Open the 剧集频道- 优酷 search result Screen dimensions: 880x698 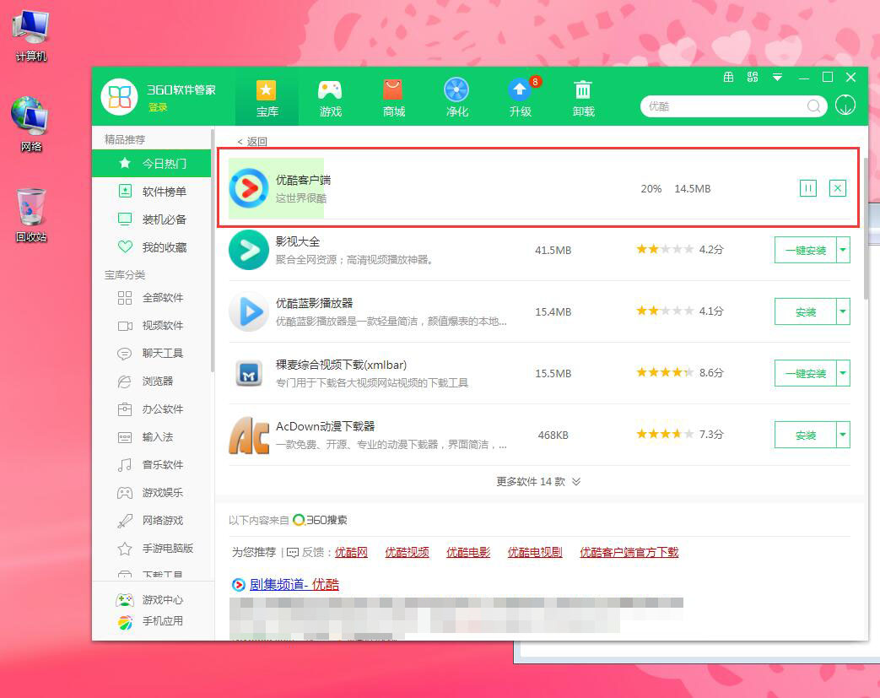(x=294, y=585)
